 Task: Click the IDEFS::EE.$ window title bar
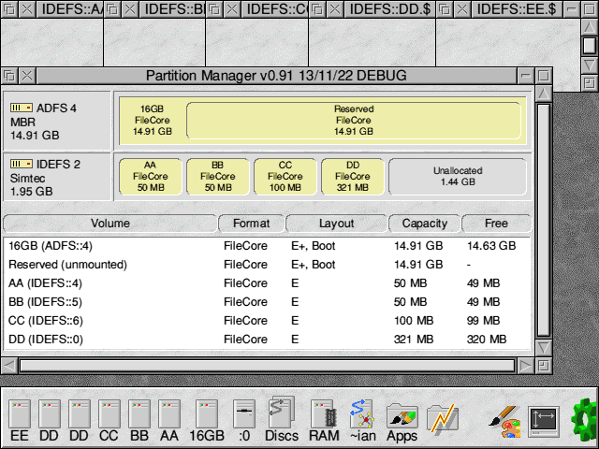(x=517, y=8)
